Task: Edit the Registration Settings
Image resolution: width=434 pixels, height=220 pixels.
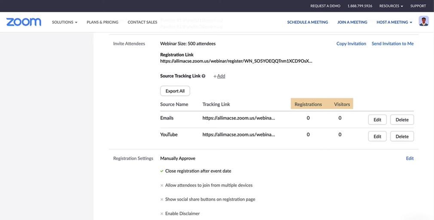Action: 410,158
